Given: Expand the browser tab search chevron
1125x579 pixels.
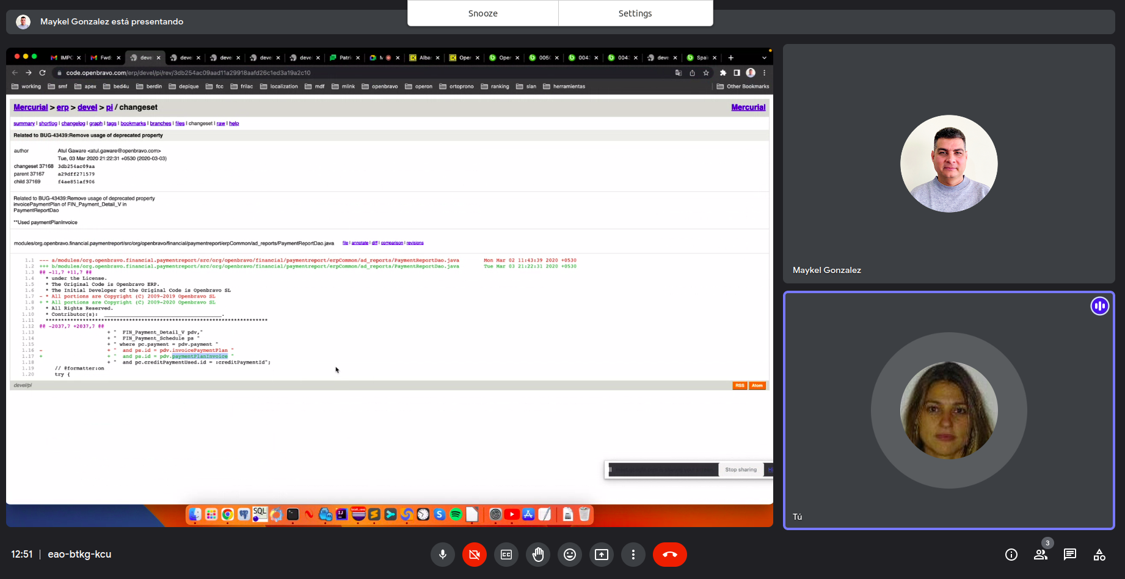Looking at the screenshot, I should 764,58.
